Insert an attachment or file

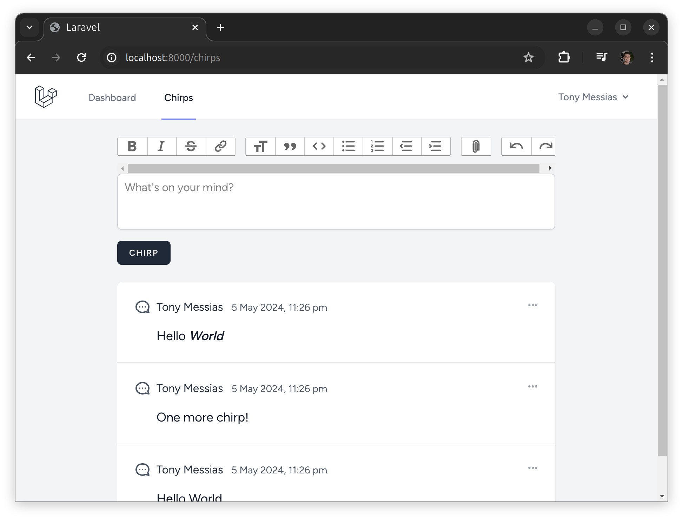click(x=476, y=146)
